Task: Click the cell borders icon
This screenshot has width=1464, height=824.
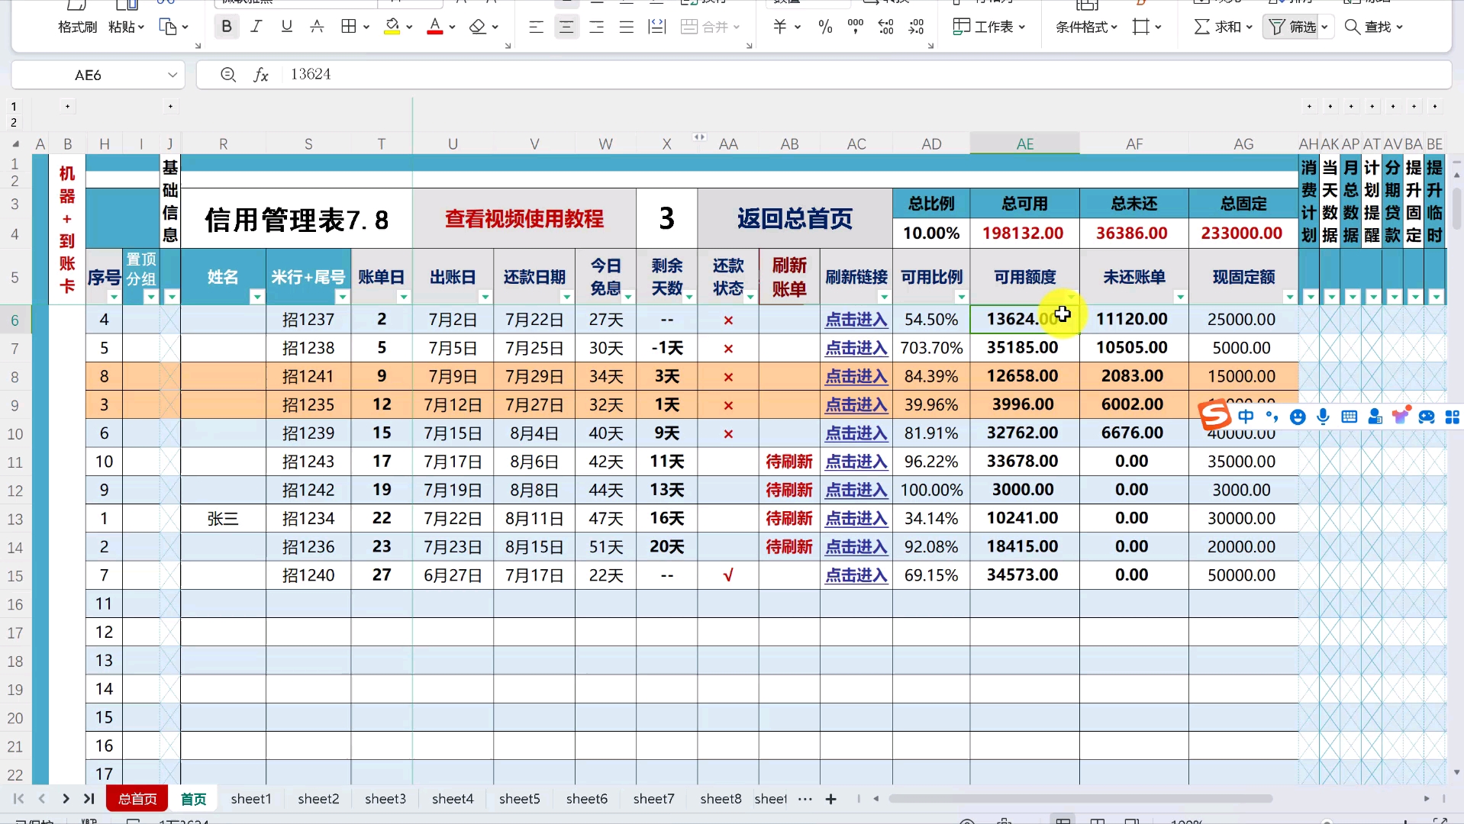Action: click(349, 27)
